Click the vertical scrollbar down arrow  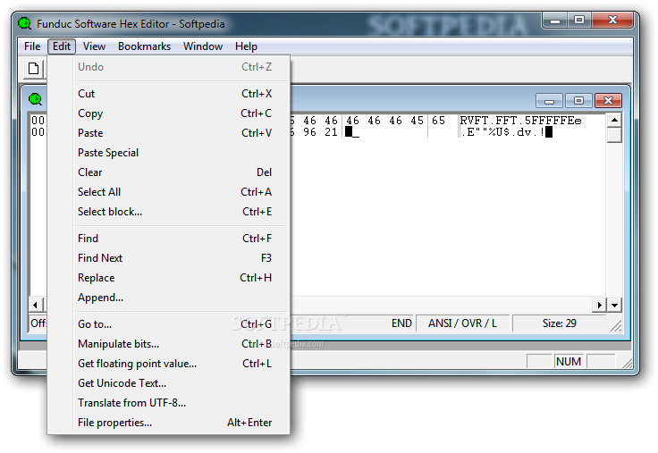(614, 305)
